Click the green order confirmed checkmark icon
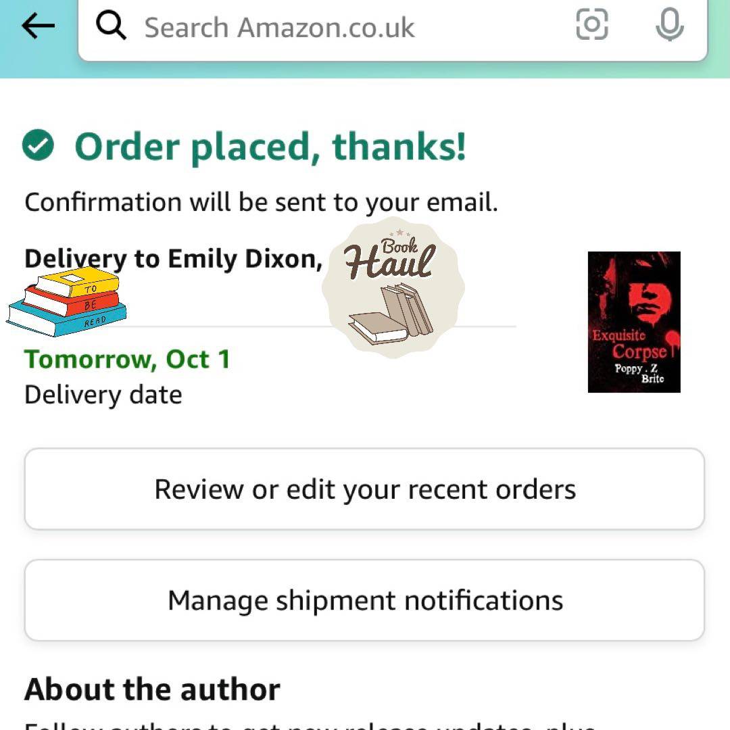 pos(38,145)
